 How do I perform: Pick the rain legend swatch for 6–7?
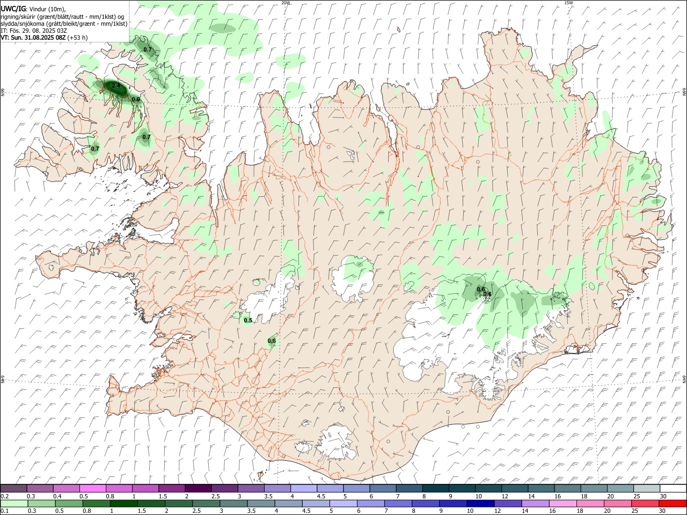tap(370, 503)
